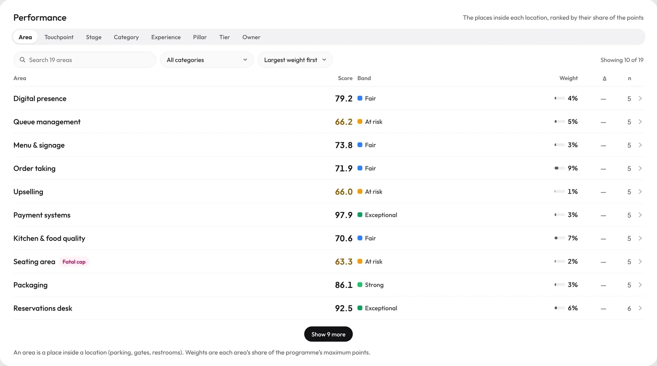
Task: Switch to the Owner tab
Action: coord(251,37)
